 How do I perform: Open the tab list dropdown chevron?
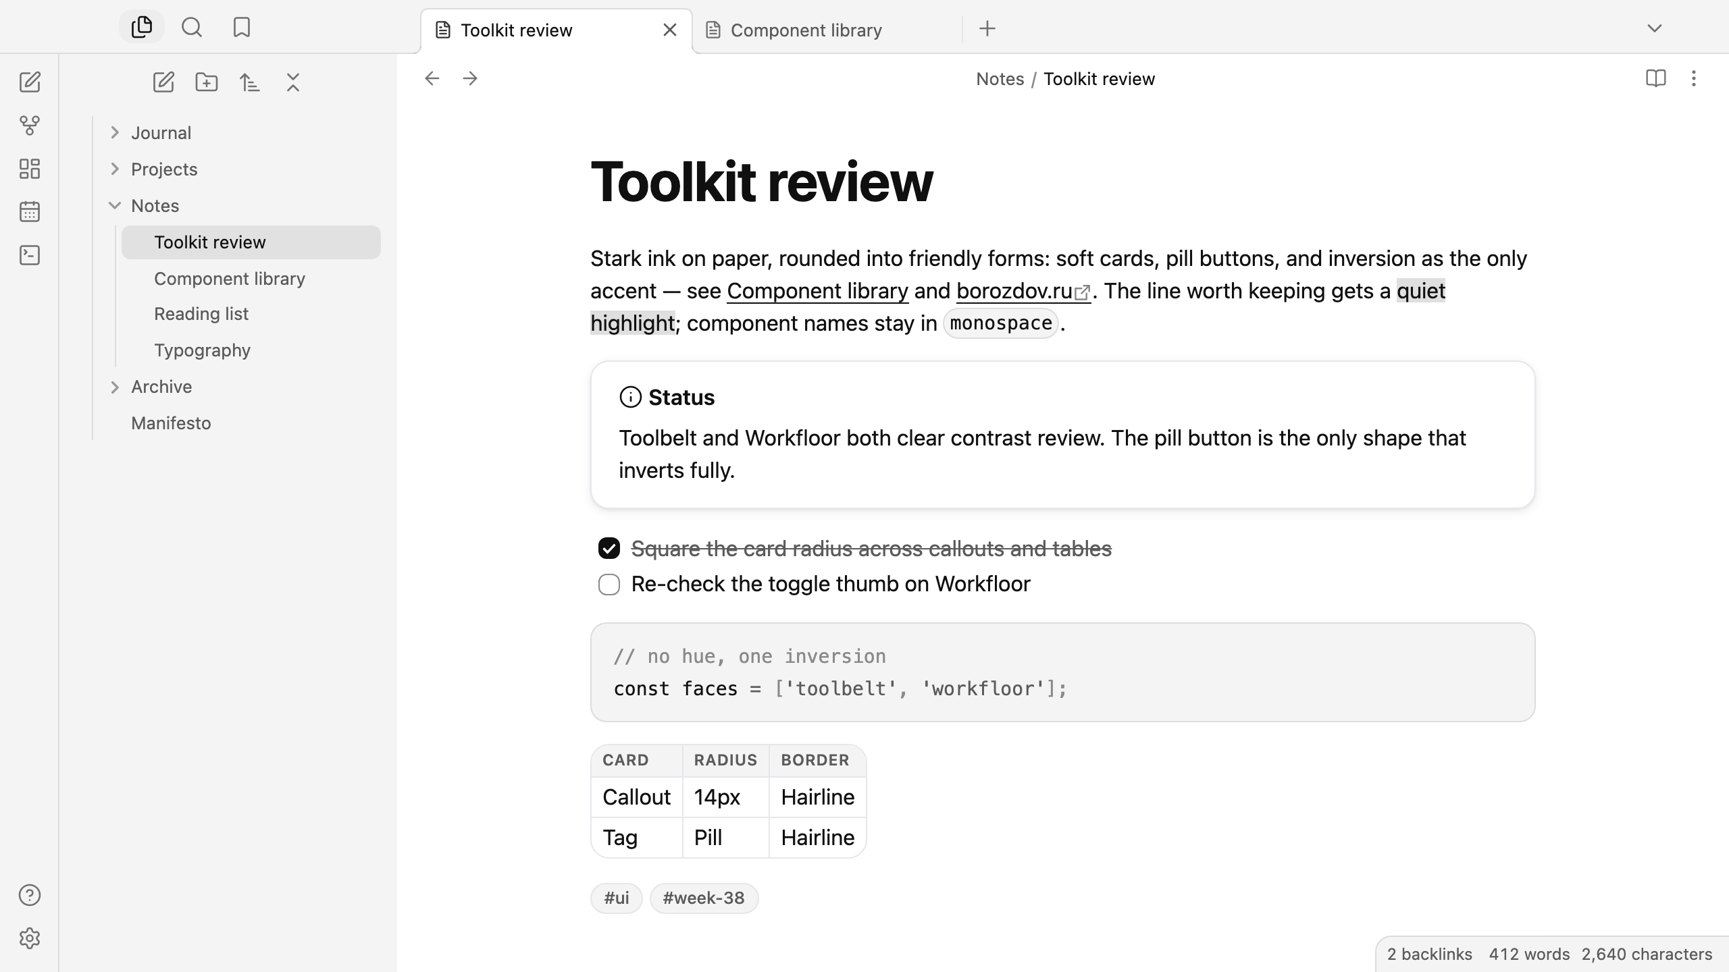pos(1655,28)
